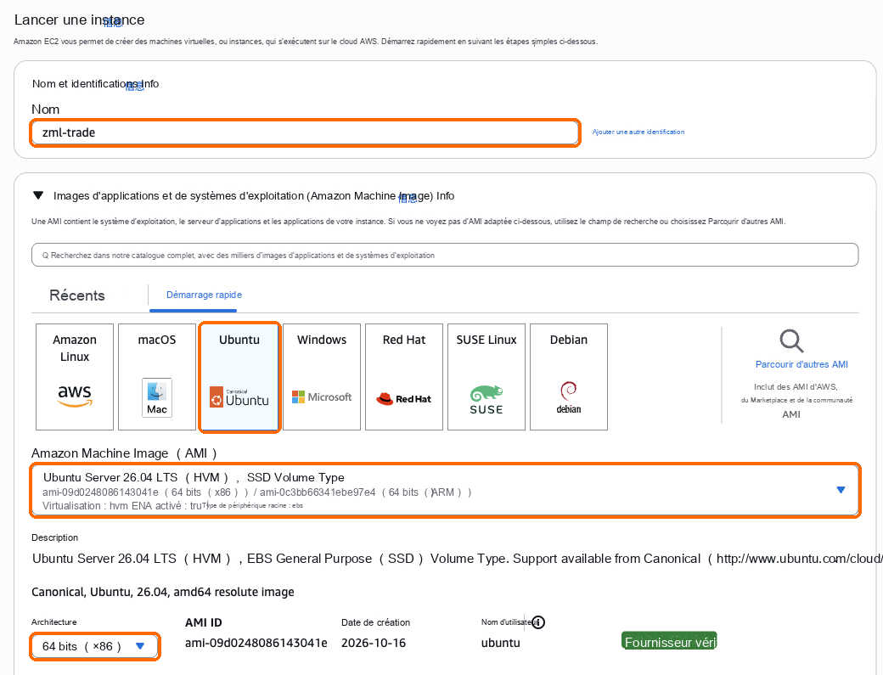Viewport: 883px width, 675px height.
Task: Switch to the Récents tab
Action: pos(77,295)
